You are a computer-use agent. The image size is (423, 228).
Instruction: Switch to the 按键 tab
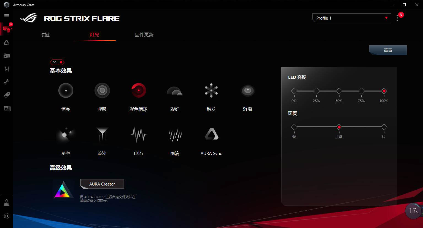click(45, 35)
